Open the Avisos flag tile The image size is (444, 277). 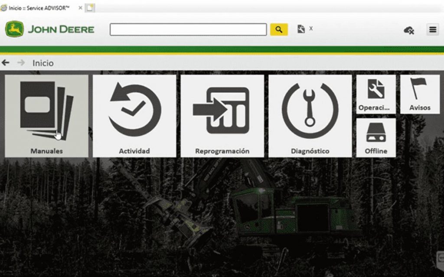pyautogui.click(x=420, y=94)
